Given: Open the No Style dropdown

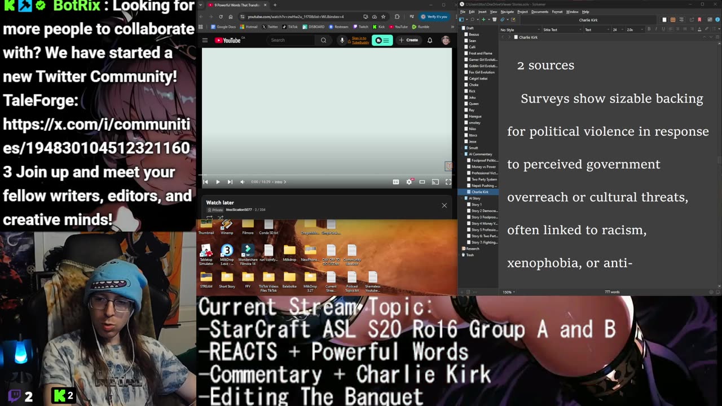Looking at the screenshot, I should point(520,30).
